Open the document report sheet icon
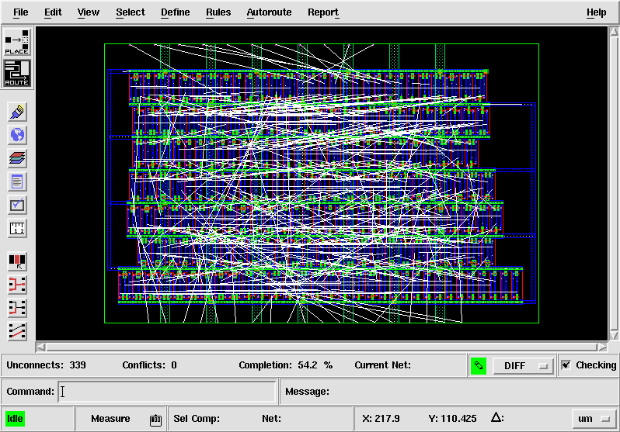 point(17,182)
